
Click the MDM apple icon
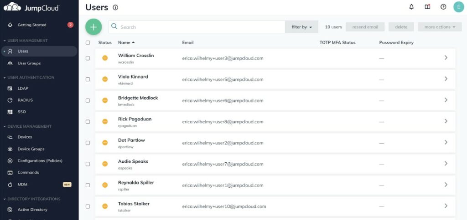click(x=10, y=185)
